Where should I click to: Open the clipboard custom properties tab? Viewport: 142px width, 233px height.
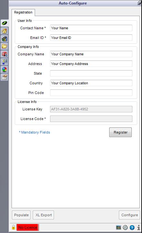[x=4, y=77]
